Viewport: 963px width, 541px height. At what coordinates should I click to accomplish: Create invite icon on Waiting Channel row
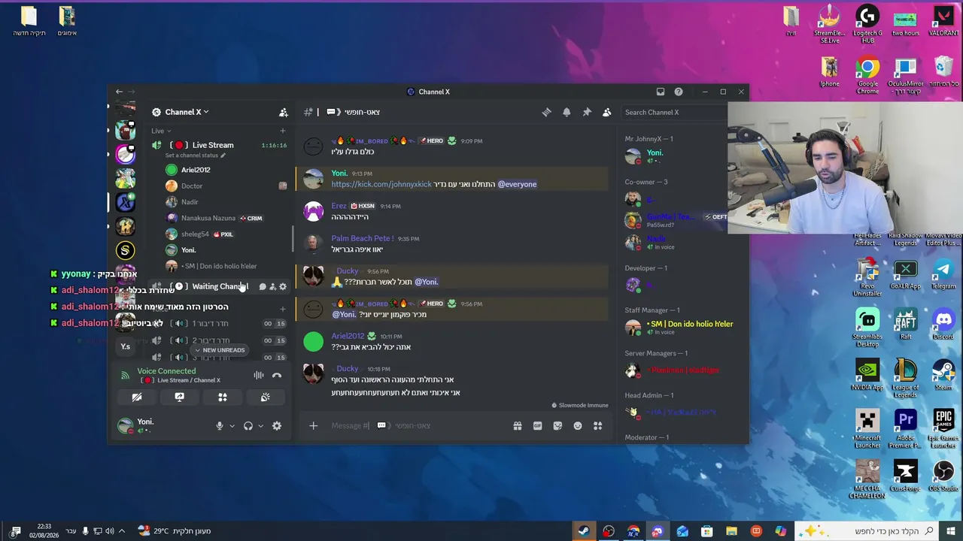272,286
